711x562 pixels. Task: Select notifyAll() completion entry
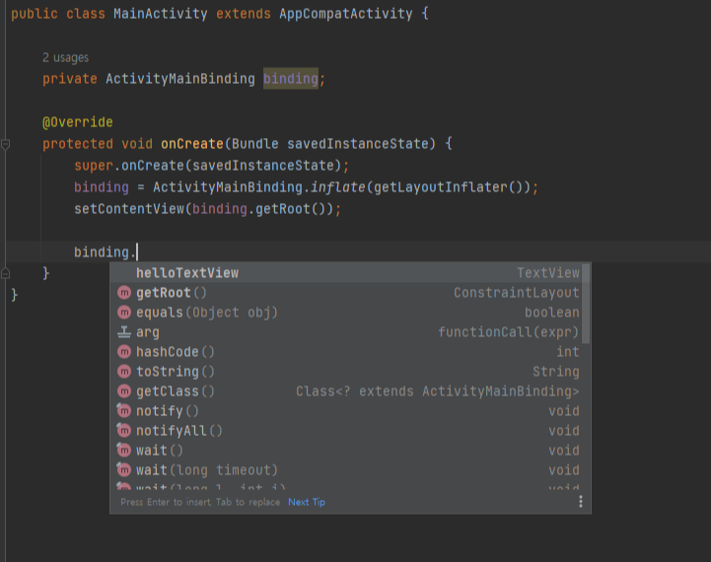click(x=346, y=431)
